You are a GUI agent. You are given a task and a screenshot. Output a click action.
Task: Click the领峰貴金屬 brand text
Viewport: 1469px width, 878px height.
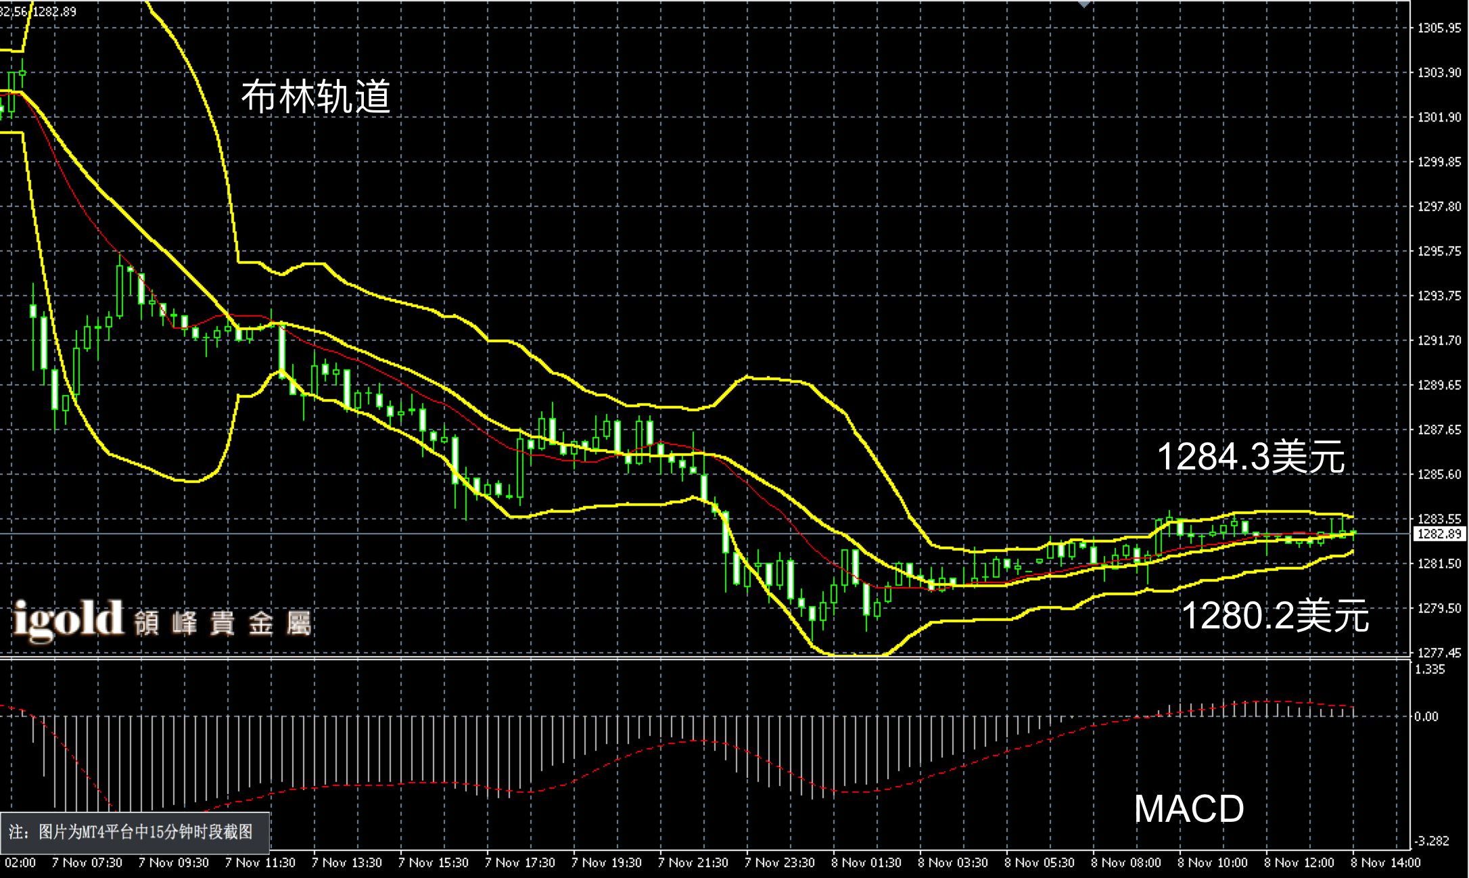point(222,622)
